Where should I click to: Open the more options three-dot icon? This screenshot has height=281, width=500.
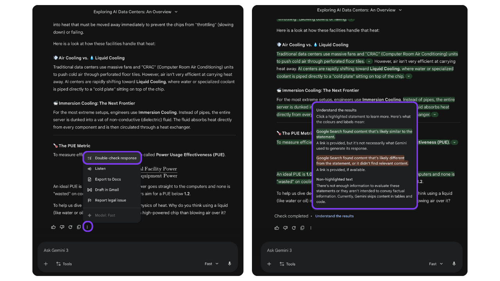click(87, 226)
